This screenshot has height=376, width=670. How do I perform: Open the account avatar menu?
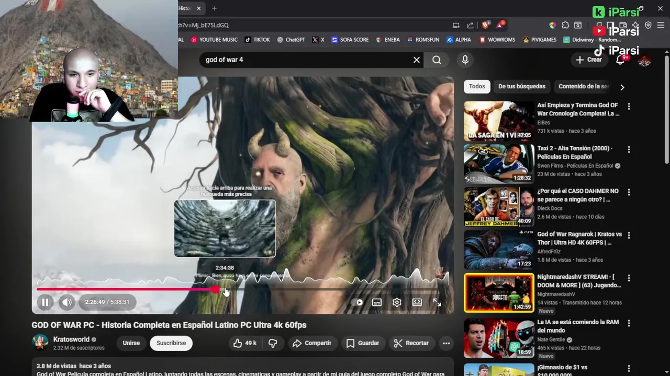click(644, 61)
